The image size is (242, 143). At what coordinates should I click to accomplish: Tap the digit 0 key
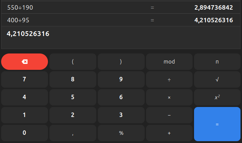pyautogui.click(x=25, y=133)
